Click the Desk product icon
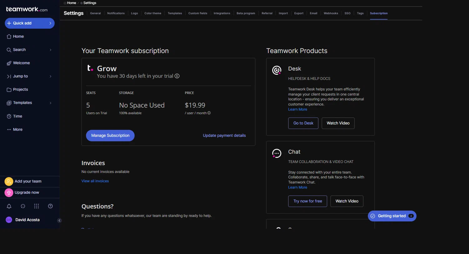This screenshot has width=469, height=254. click(x=277, y=70)
